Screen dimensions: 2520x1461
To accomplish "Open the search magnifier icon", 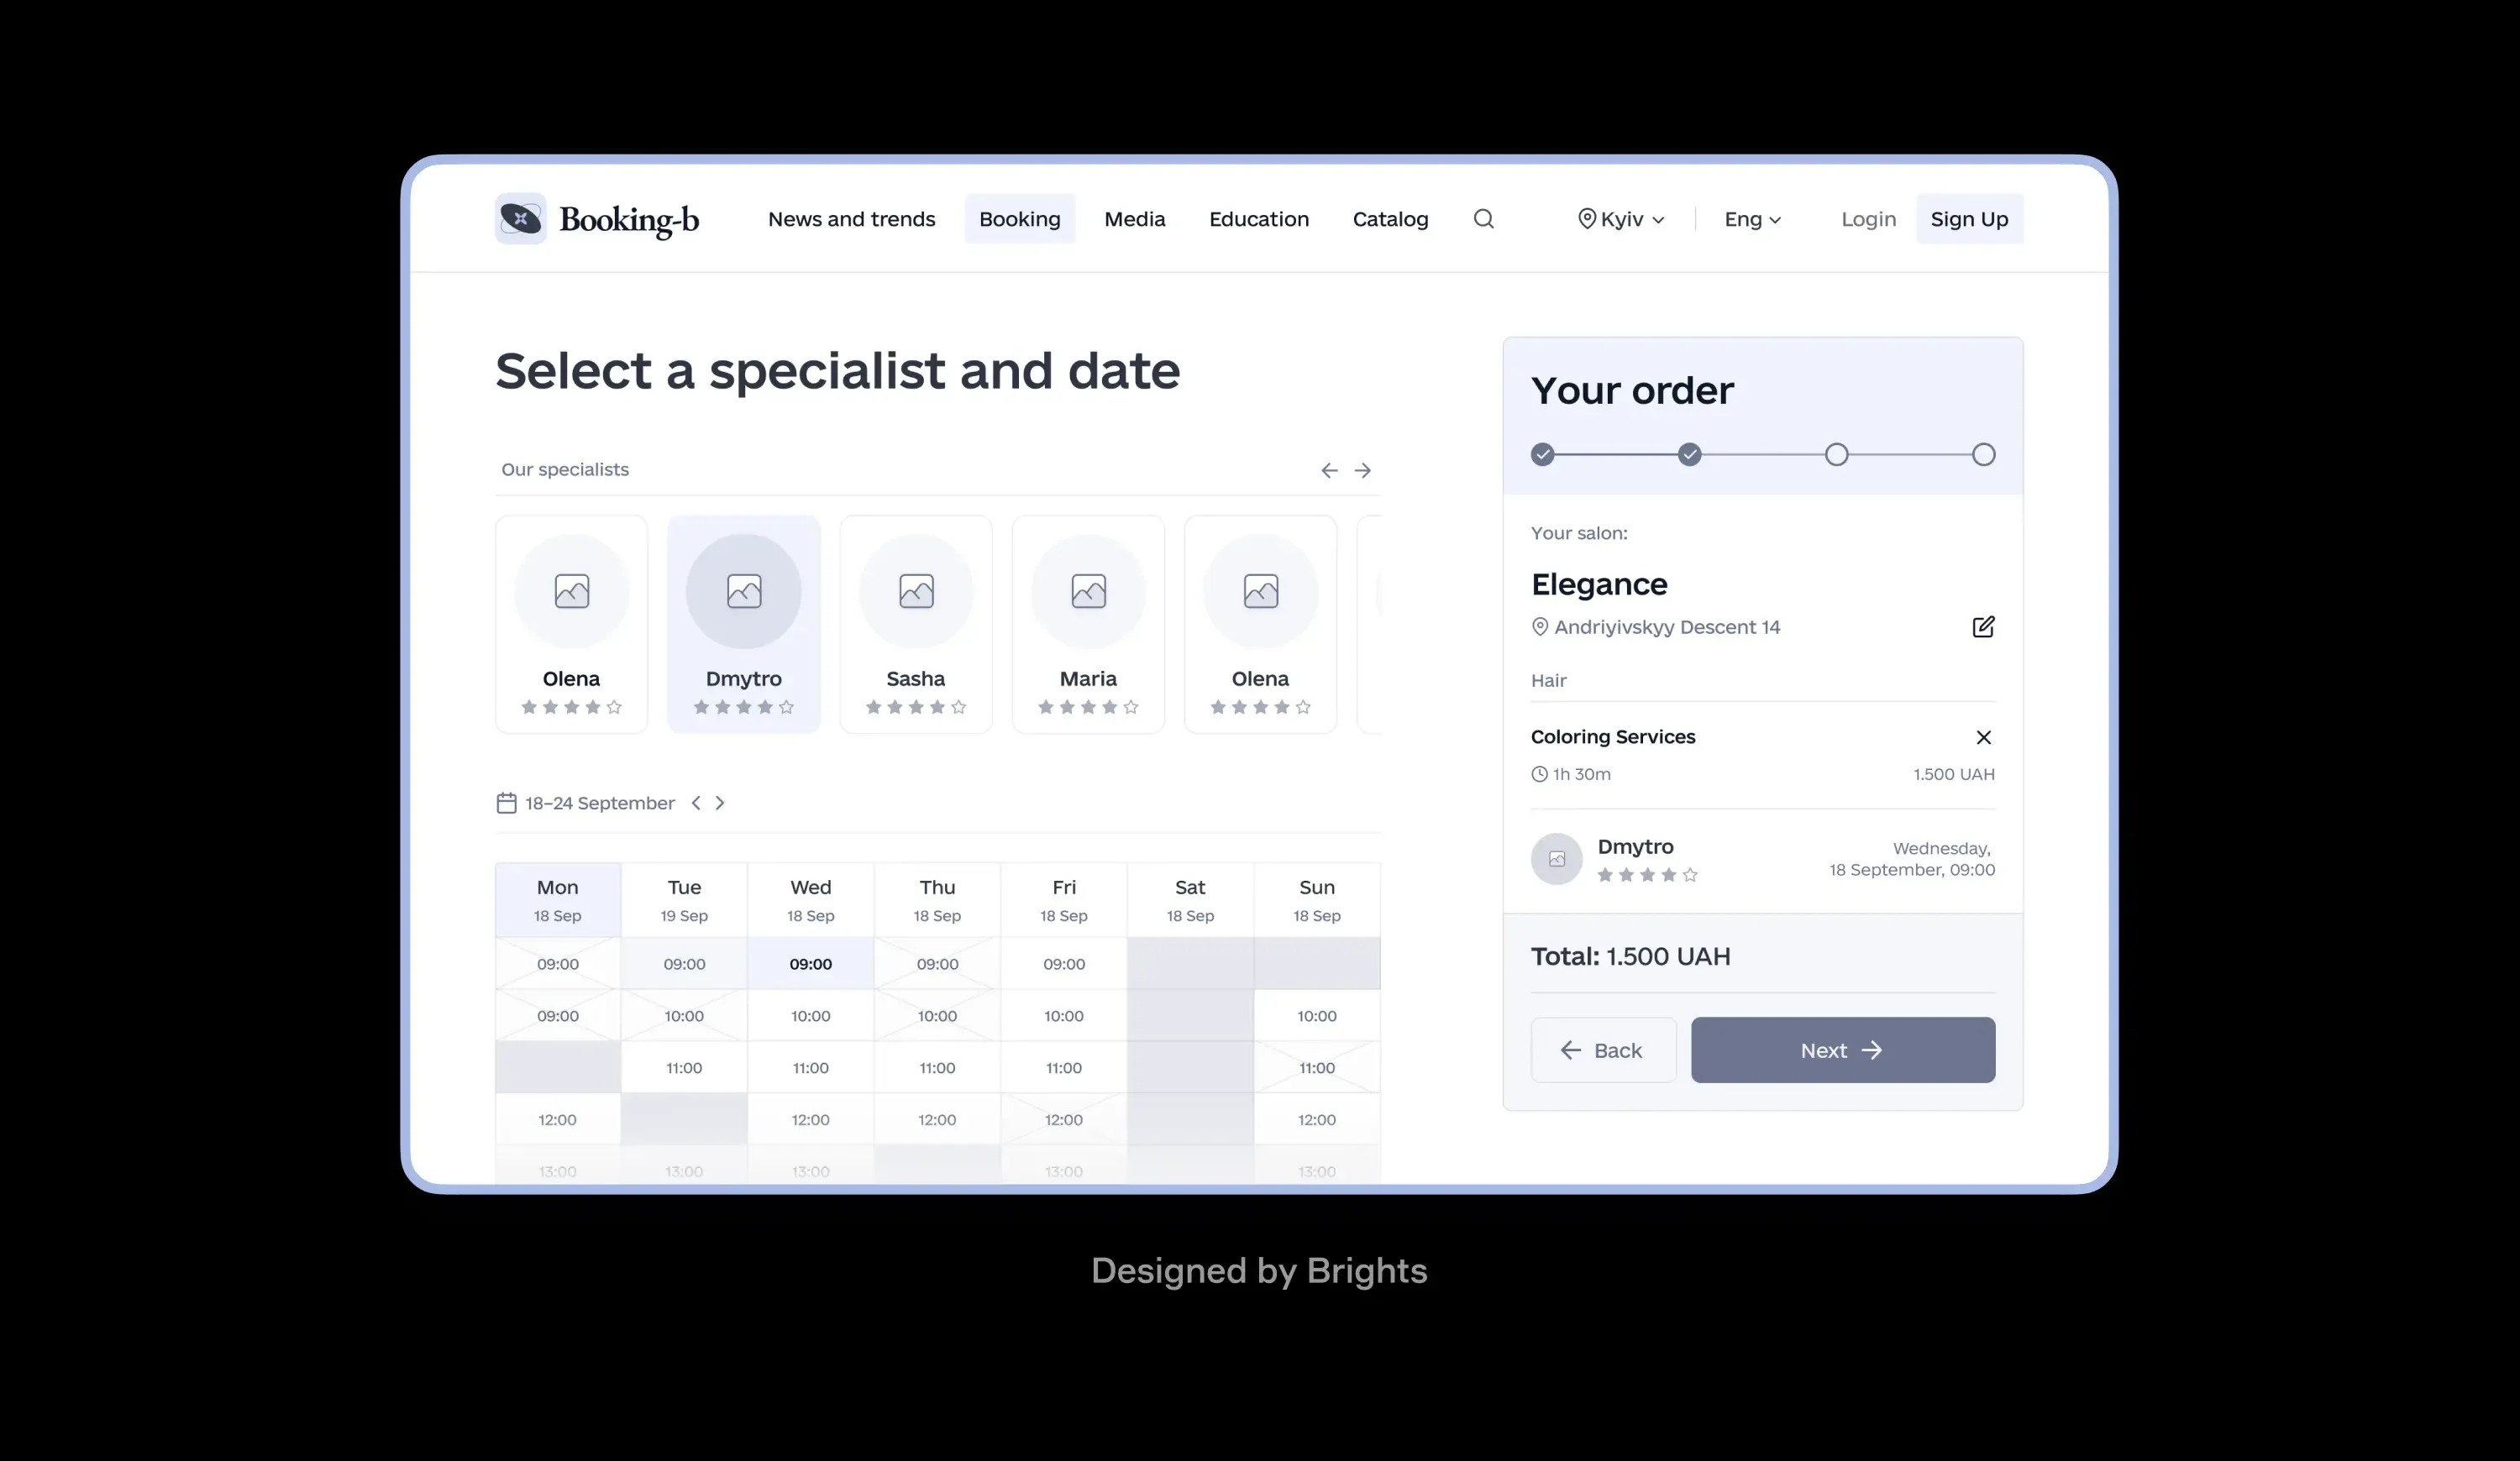I will [1484, 219].
